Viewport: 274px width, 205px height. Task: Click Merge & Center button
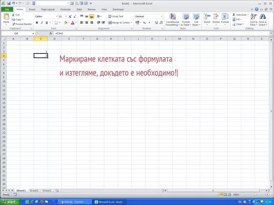point(119,22)
